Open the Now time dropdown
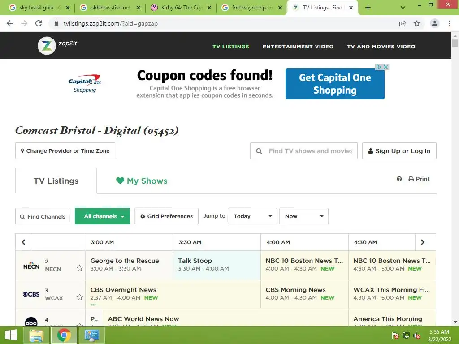Image resolution: width=459 pixels, height=344 pixels. (x=304, y=216)
